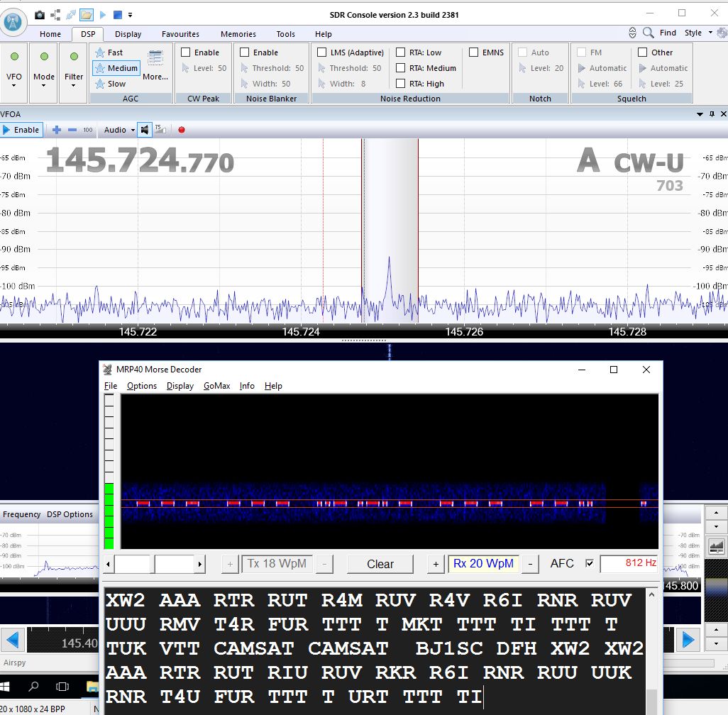Click the left blue arrow near 145.40
Viewport: 728px width, 715px height.
[13, 640]
